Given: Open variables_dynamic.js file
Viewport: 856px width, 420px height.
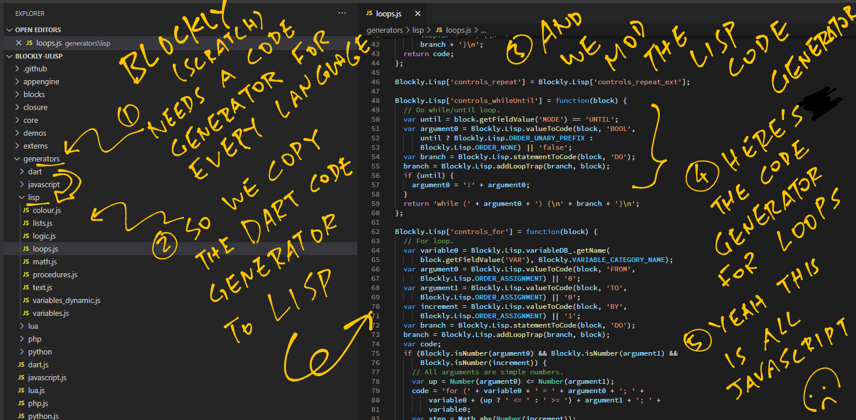Looking at the screenshot, I should (66, 300).
